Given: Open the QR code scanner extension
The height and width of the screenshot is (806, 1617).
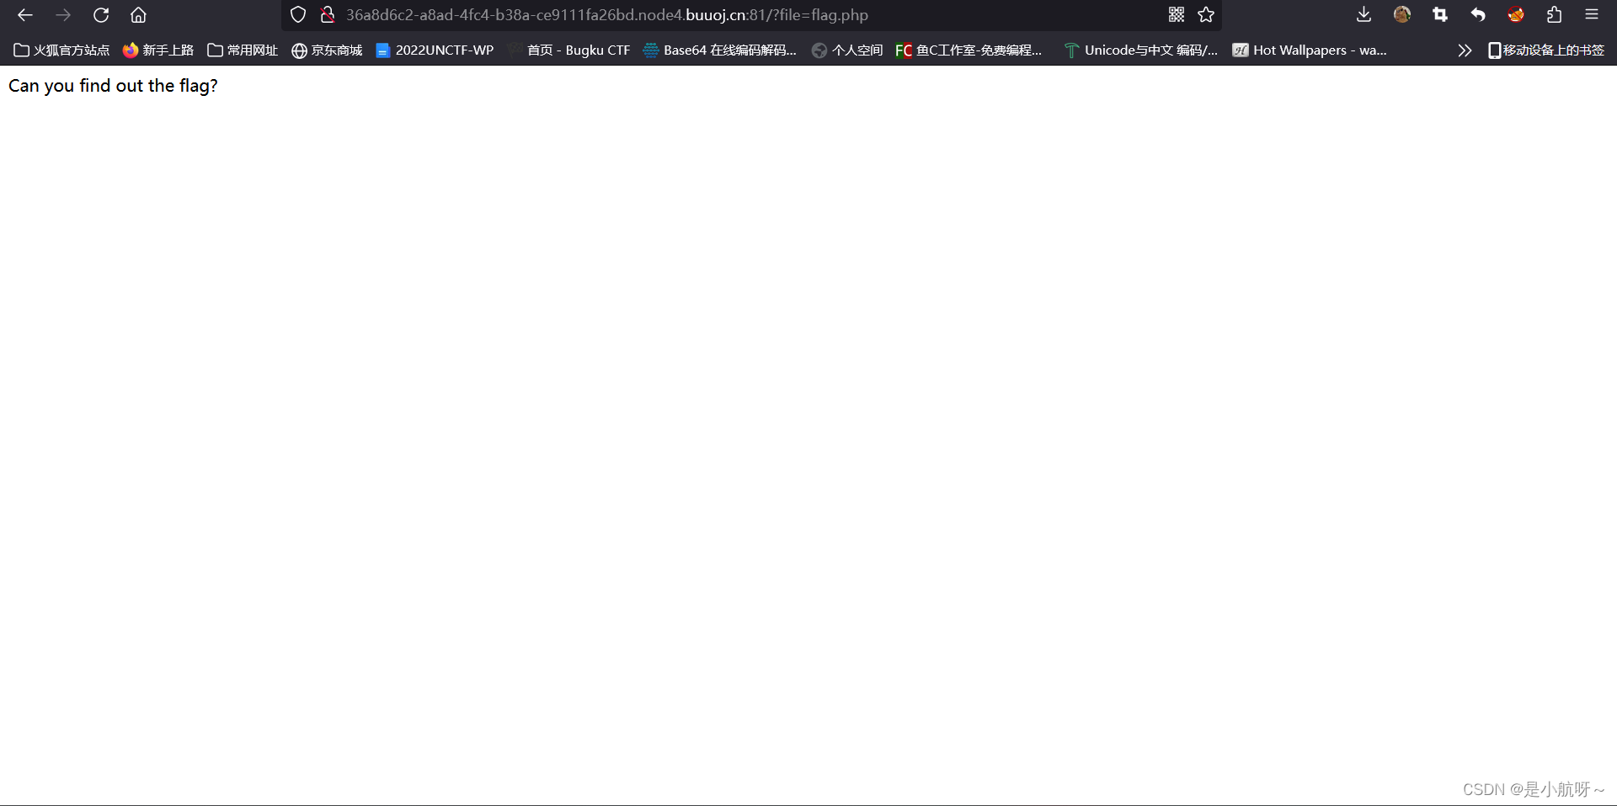Looking at the screenshot, I should click(x=1177, y=14).
